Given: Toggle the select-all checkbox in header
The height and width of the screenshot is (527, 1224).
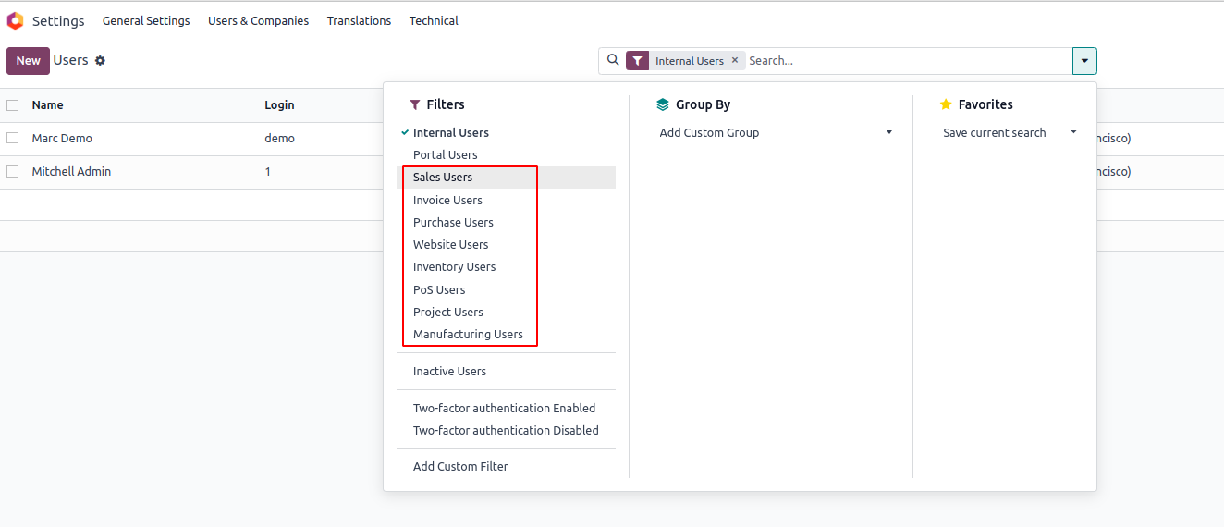Looking at the screenshot, I should pyautogui.click(x=13, y=105).
